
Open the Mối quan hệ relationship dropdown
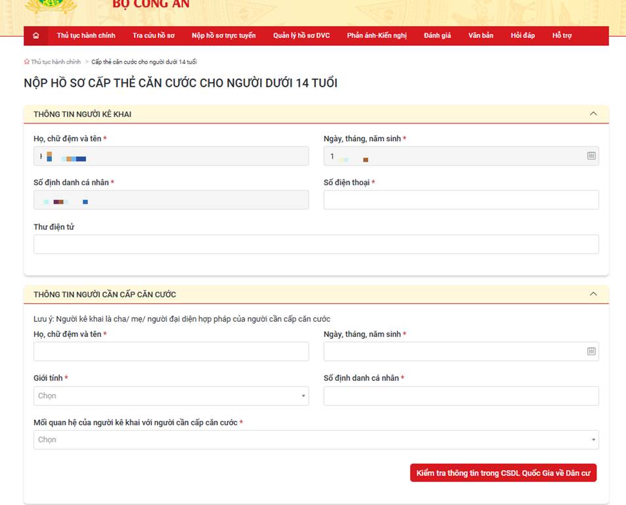click(316, 439)
